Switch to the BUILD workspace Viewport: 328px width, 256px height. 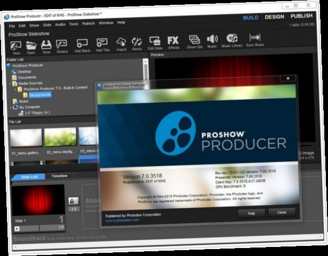pyautogui.click(x=251, y=18)
